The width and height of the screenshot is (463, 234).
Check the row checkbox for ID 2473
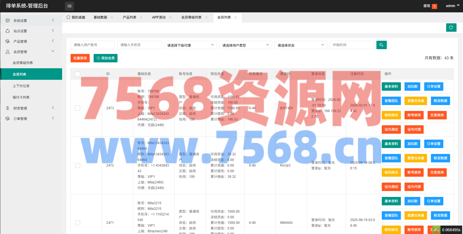78,108
